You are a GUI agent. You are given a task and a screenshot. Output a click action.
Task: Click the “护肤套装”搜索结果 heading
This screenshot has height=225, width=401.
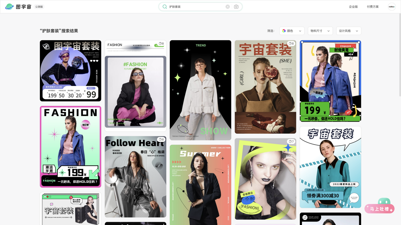(x=59, y=31)
